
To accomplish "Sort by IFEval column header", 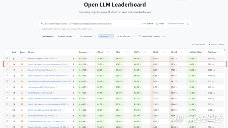I will point(100,52).
